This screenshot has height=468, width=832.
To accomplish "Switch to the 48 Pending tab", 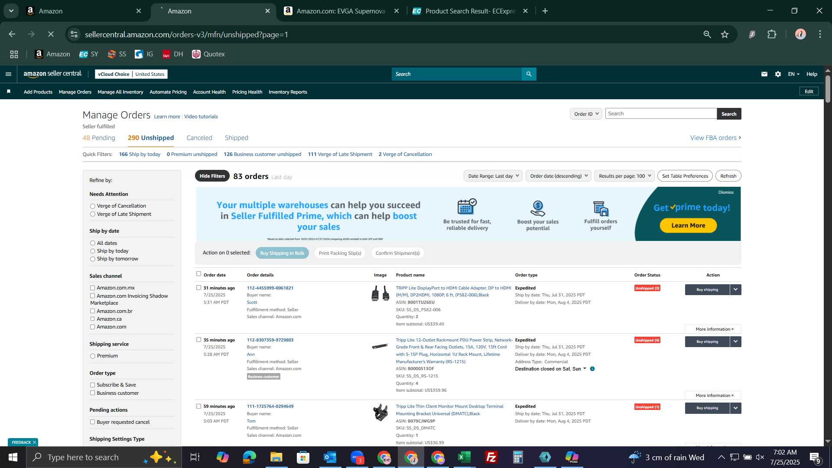I will [x=99, y=138].
